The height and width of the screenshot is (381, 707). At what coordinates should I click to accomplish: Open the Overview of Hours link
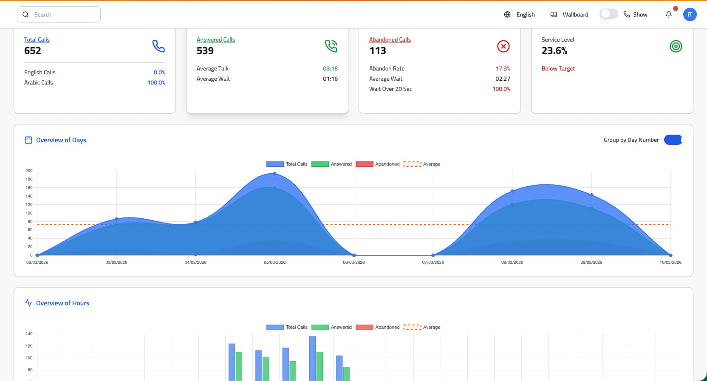pos(62,303)
